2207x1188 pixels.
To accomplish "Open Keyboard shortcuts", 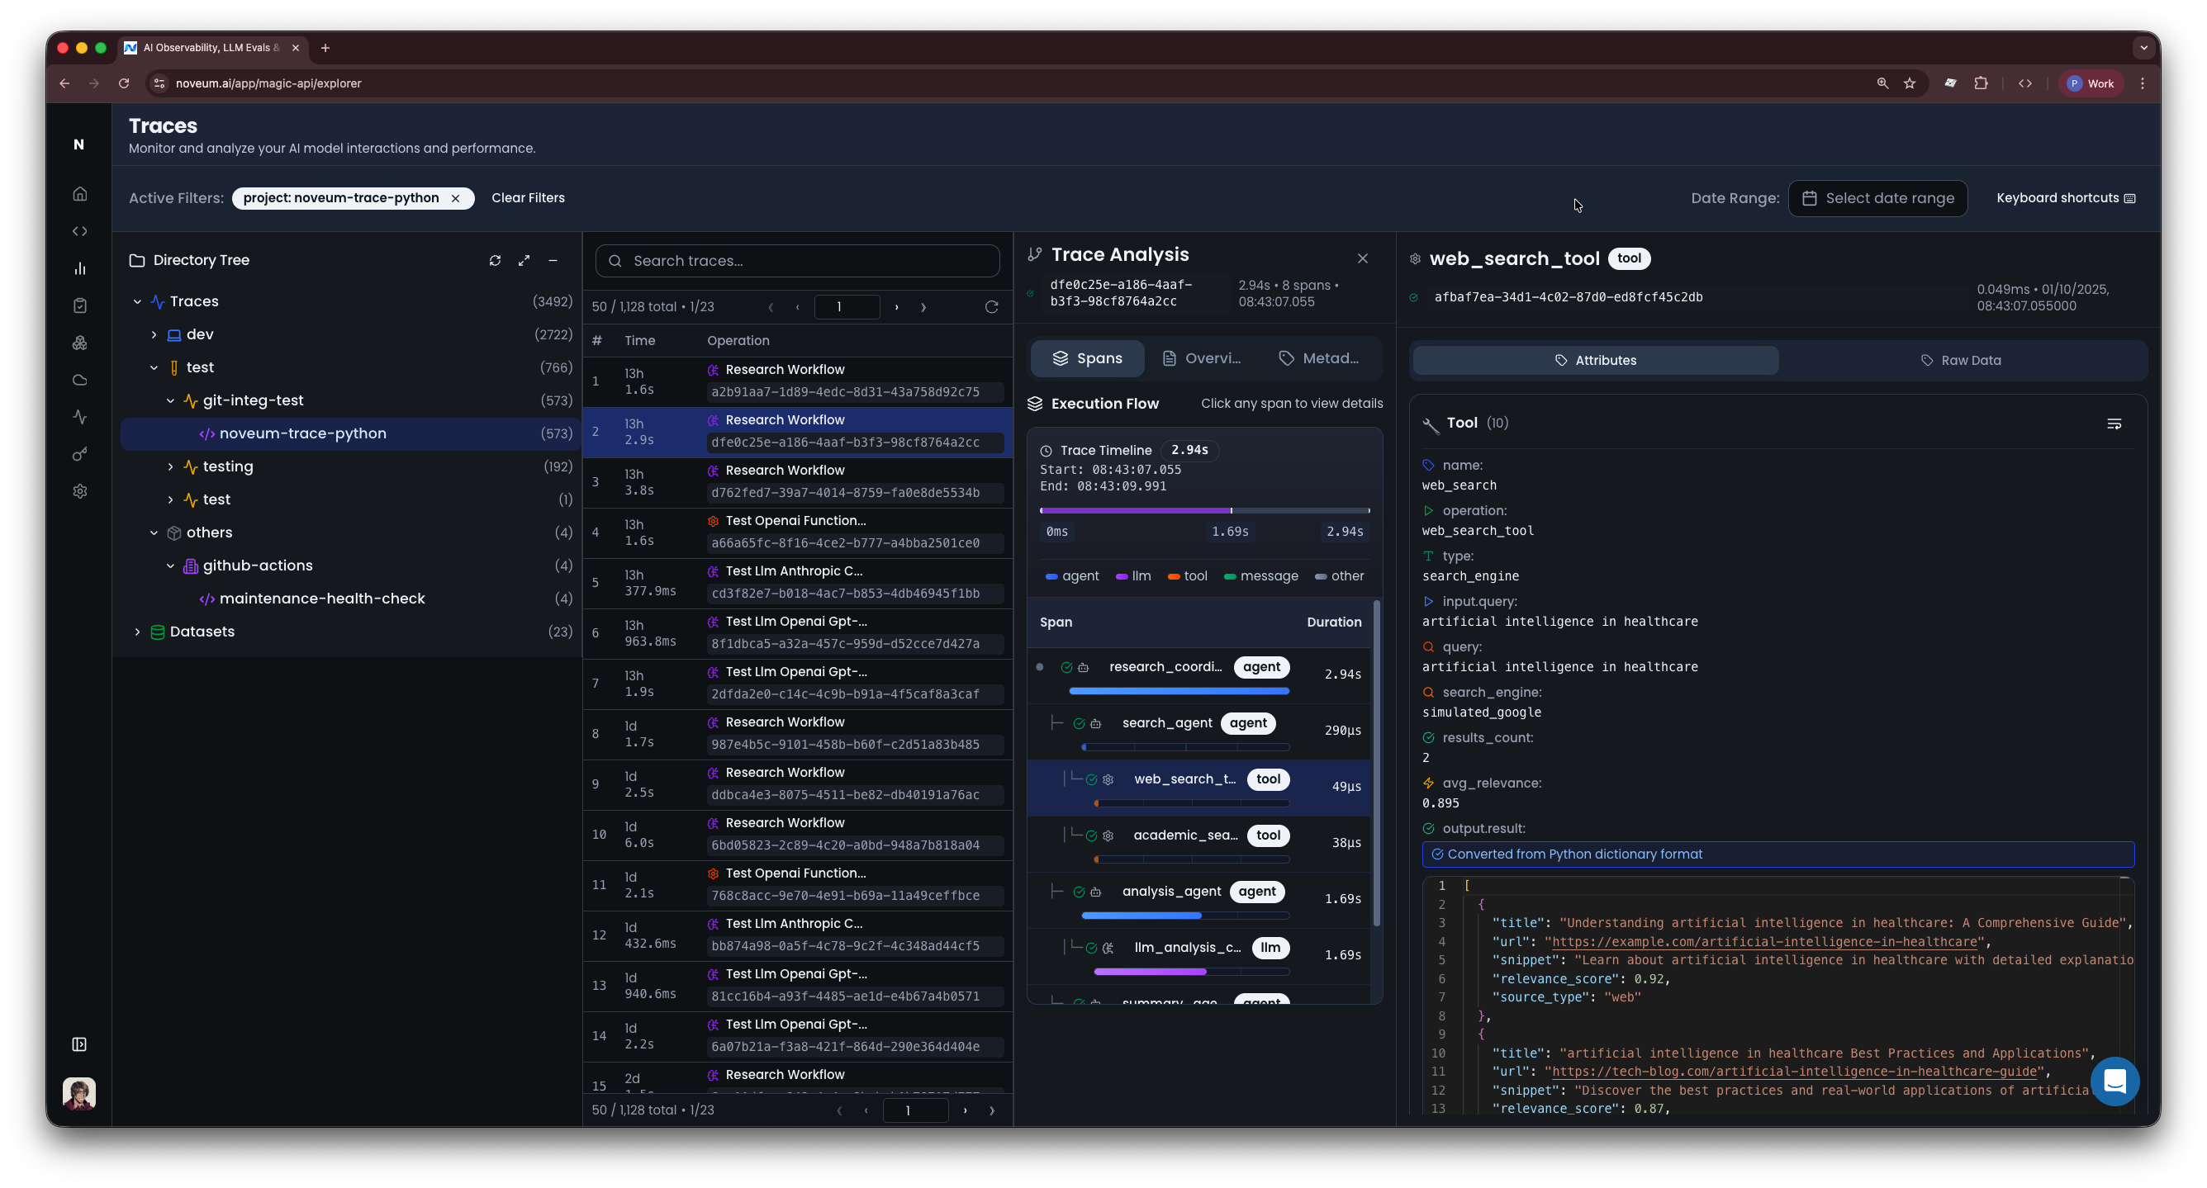I will [2065, 198].
